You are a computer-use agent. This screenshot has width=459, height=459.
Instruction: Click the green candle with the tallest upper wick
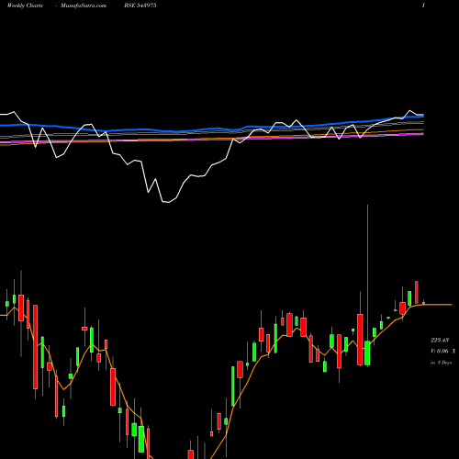[367, 353]
